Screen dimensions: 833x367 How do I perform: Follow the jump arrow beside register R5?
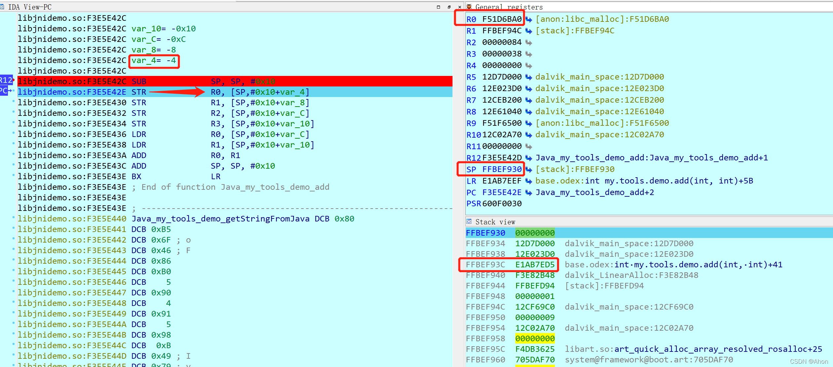pos(529,77)
